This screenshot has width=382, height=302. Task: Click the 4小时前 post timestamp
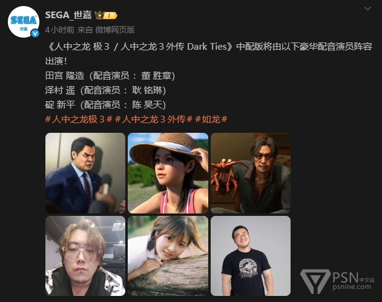[x=60, y=30]
